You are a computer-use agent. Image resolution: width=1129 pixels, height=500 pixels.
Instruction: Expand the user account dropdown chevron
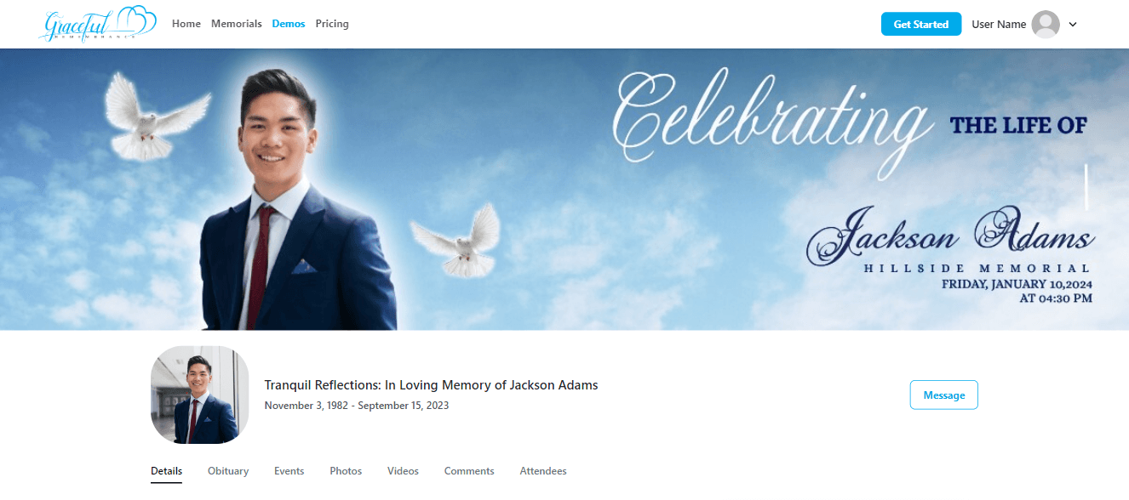[1073, 25]
